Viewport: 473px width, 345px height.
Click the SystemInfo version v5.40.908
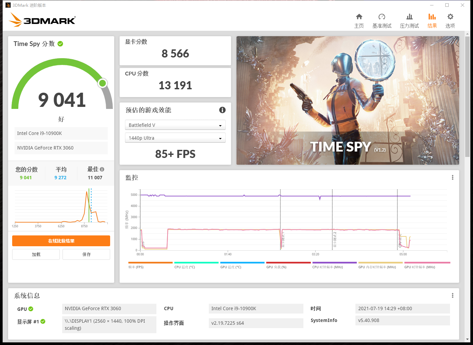403,320
